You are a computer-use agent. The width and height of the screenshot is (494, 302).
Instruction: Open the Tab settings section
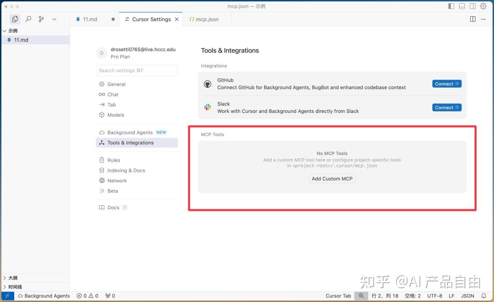coord(137,105)
